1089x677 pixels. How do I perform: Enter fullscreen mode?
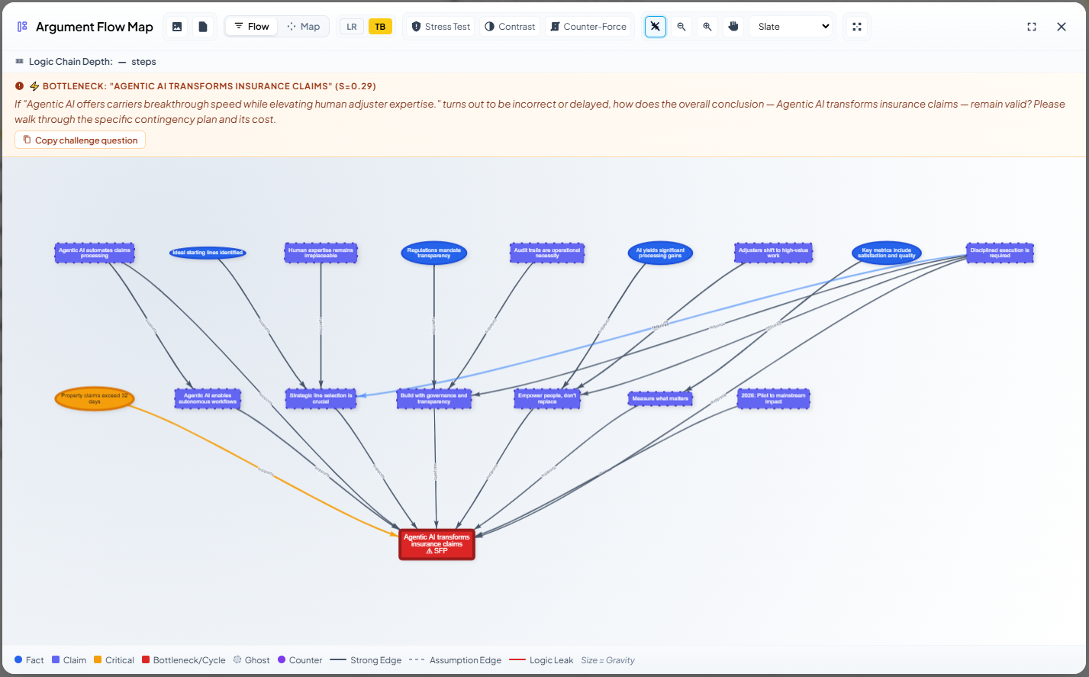coord(1031,26)
